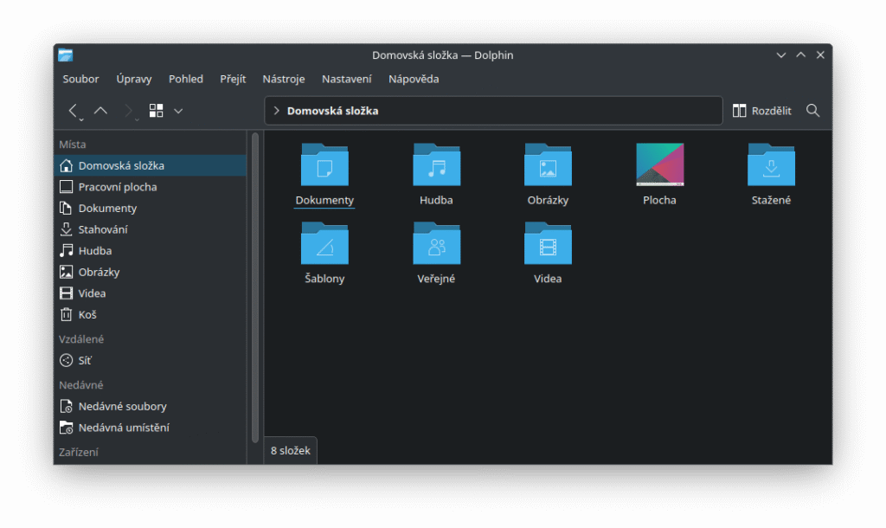This screenshot has width=886, height=528.
Task: Select Nedávné soubory in sidebar
Action: pos(122,407)
